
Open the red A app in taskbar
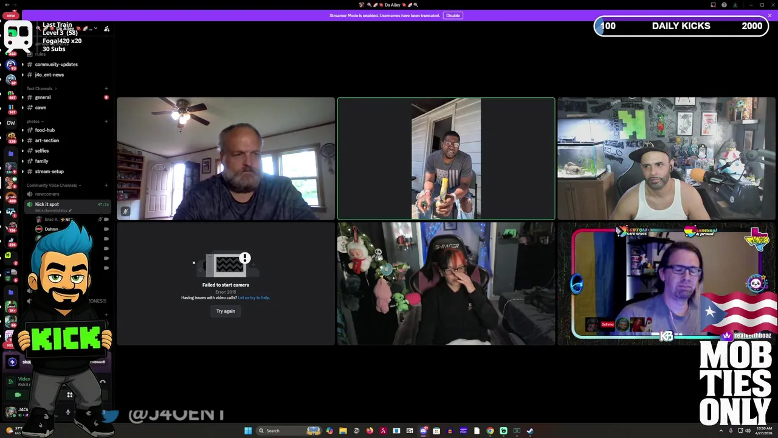(x=383, y=431)
